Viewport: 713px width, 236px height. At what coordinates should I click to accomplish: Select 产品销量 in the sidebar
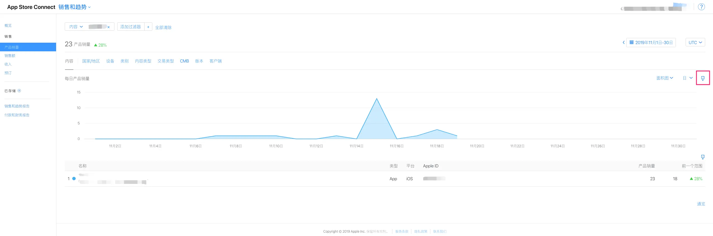[28, 47]
